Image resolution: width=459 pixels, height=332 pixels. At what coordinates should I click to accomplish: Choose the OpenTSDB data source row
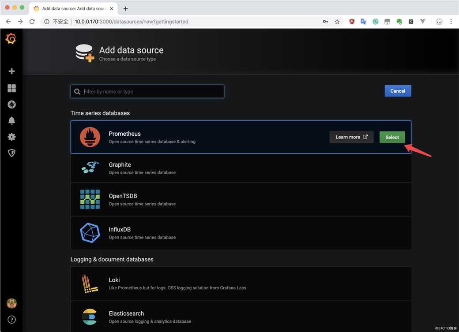(x=241, y=199)
